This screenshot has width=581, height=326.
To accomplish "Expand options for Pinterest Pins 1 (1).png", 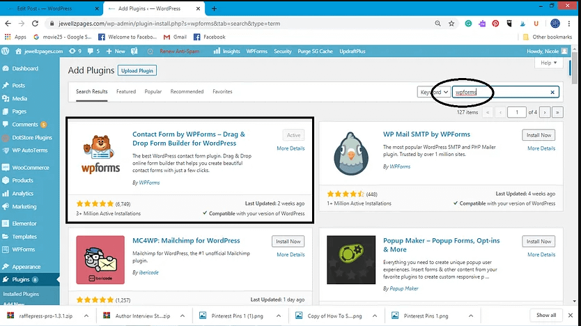I will (279, 316).
